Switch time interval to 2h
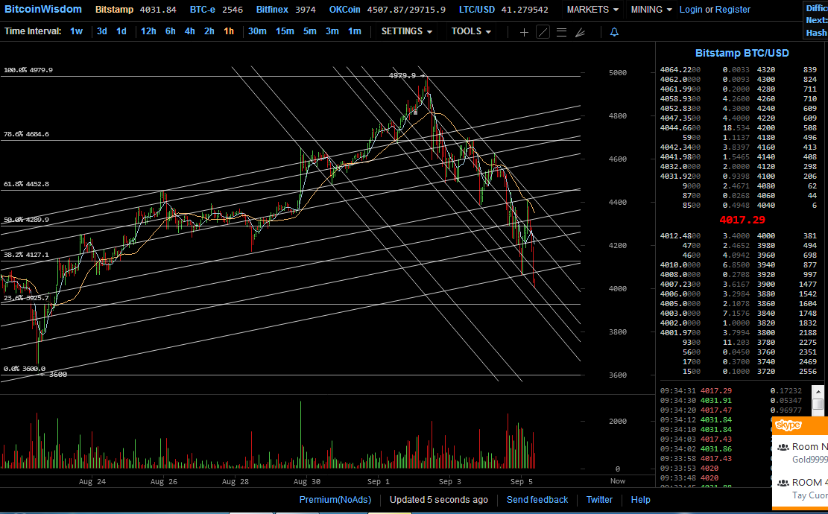828x514 pixels. point(209,31)
